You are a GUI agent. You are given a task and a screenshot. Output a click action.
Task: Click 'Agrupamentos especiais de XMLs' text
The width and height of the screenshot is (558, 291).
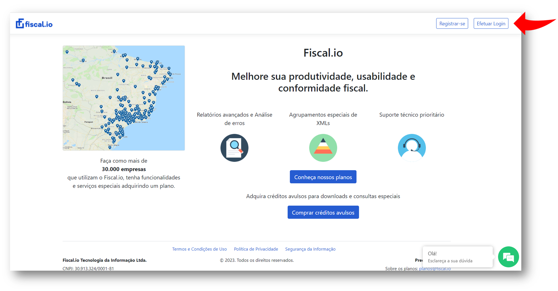pos(323,119)
